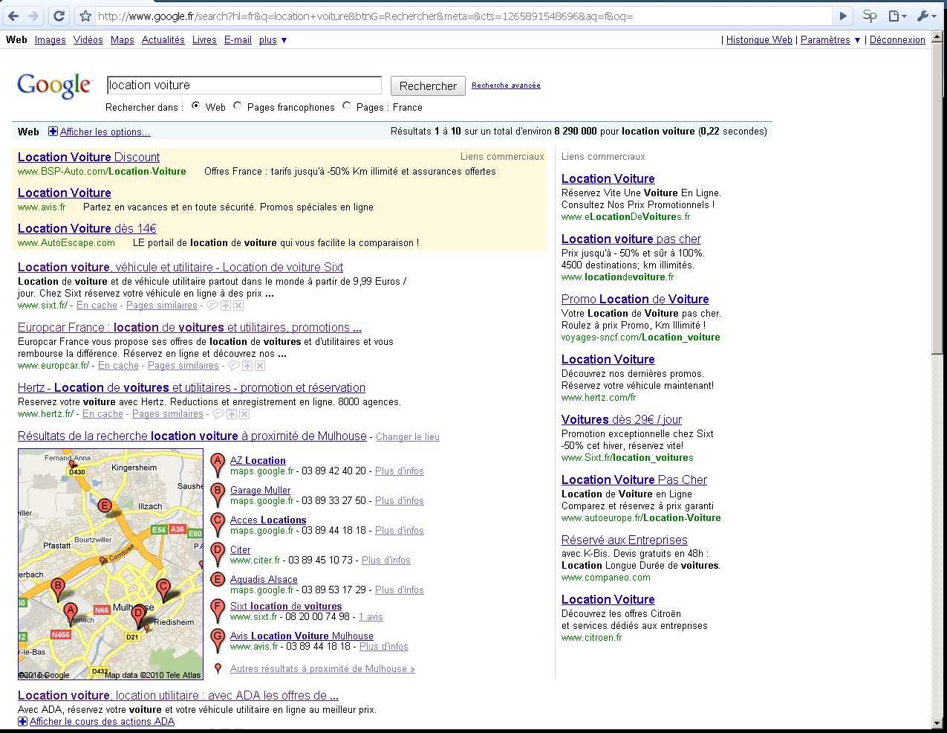Screen dimensions: 947x733
Task: Click the browser reload button
Action: 59,16
